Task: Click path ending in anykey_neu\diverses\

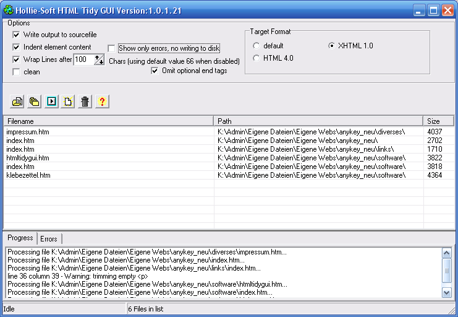Action: tap(311, 132)
